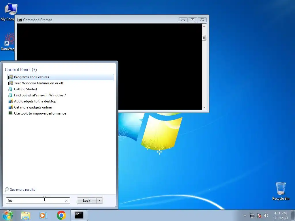Close the Command Prompt window
Image resolution: width=295 pixels, height=221 pixels.
[202, 20]
